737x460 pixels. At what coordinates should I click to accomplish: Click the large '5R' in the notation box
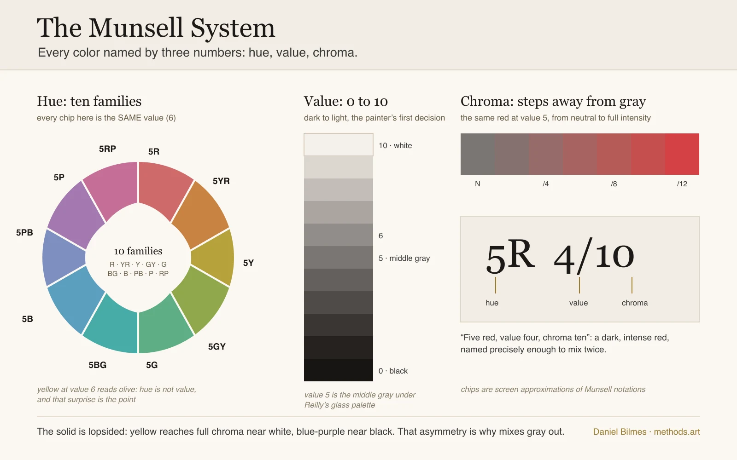click(511, 256)
